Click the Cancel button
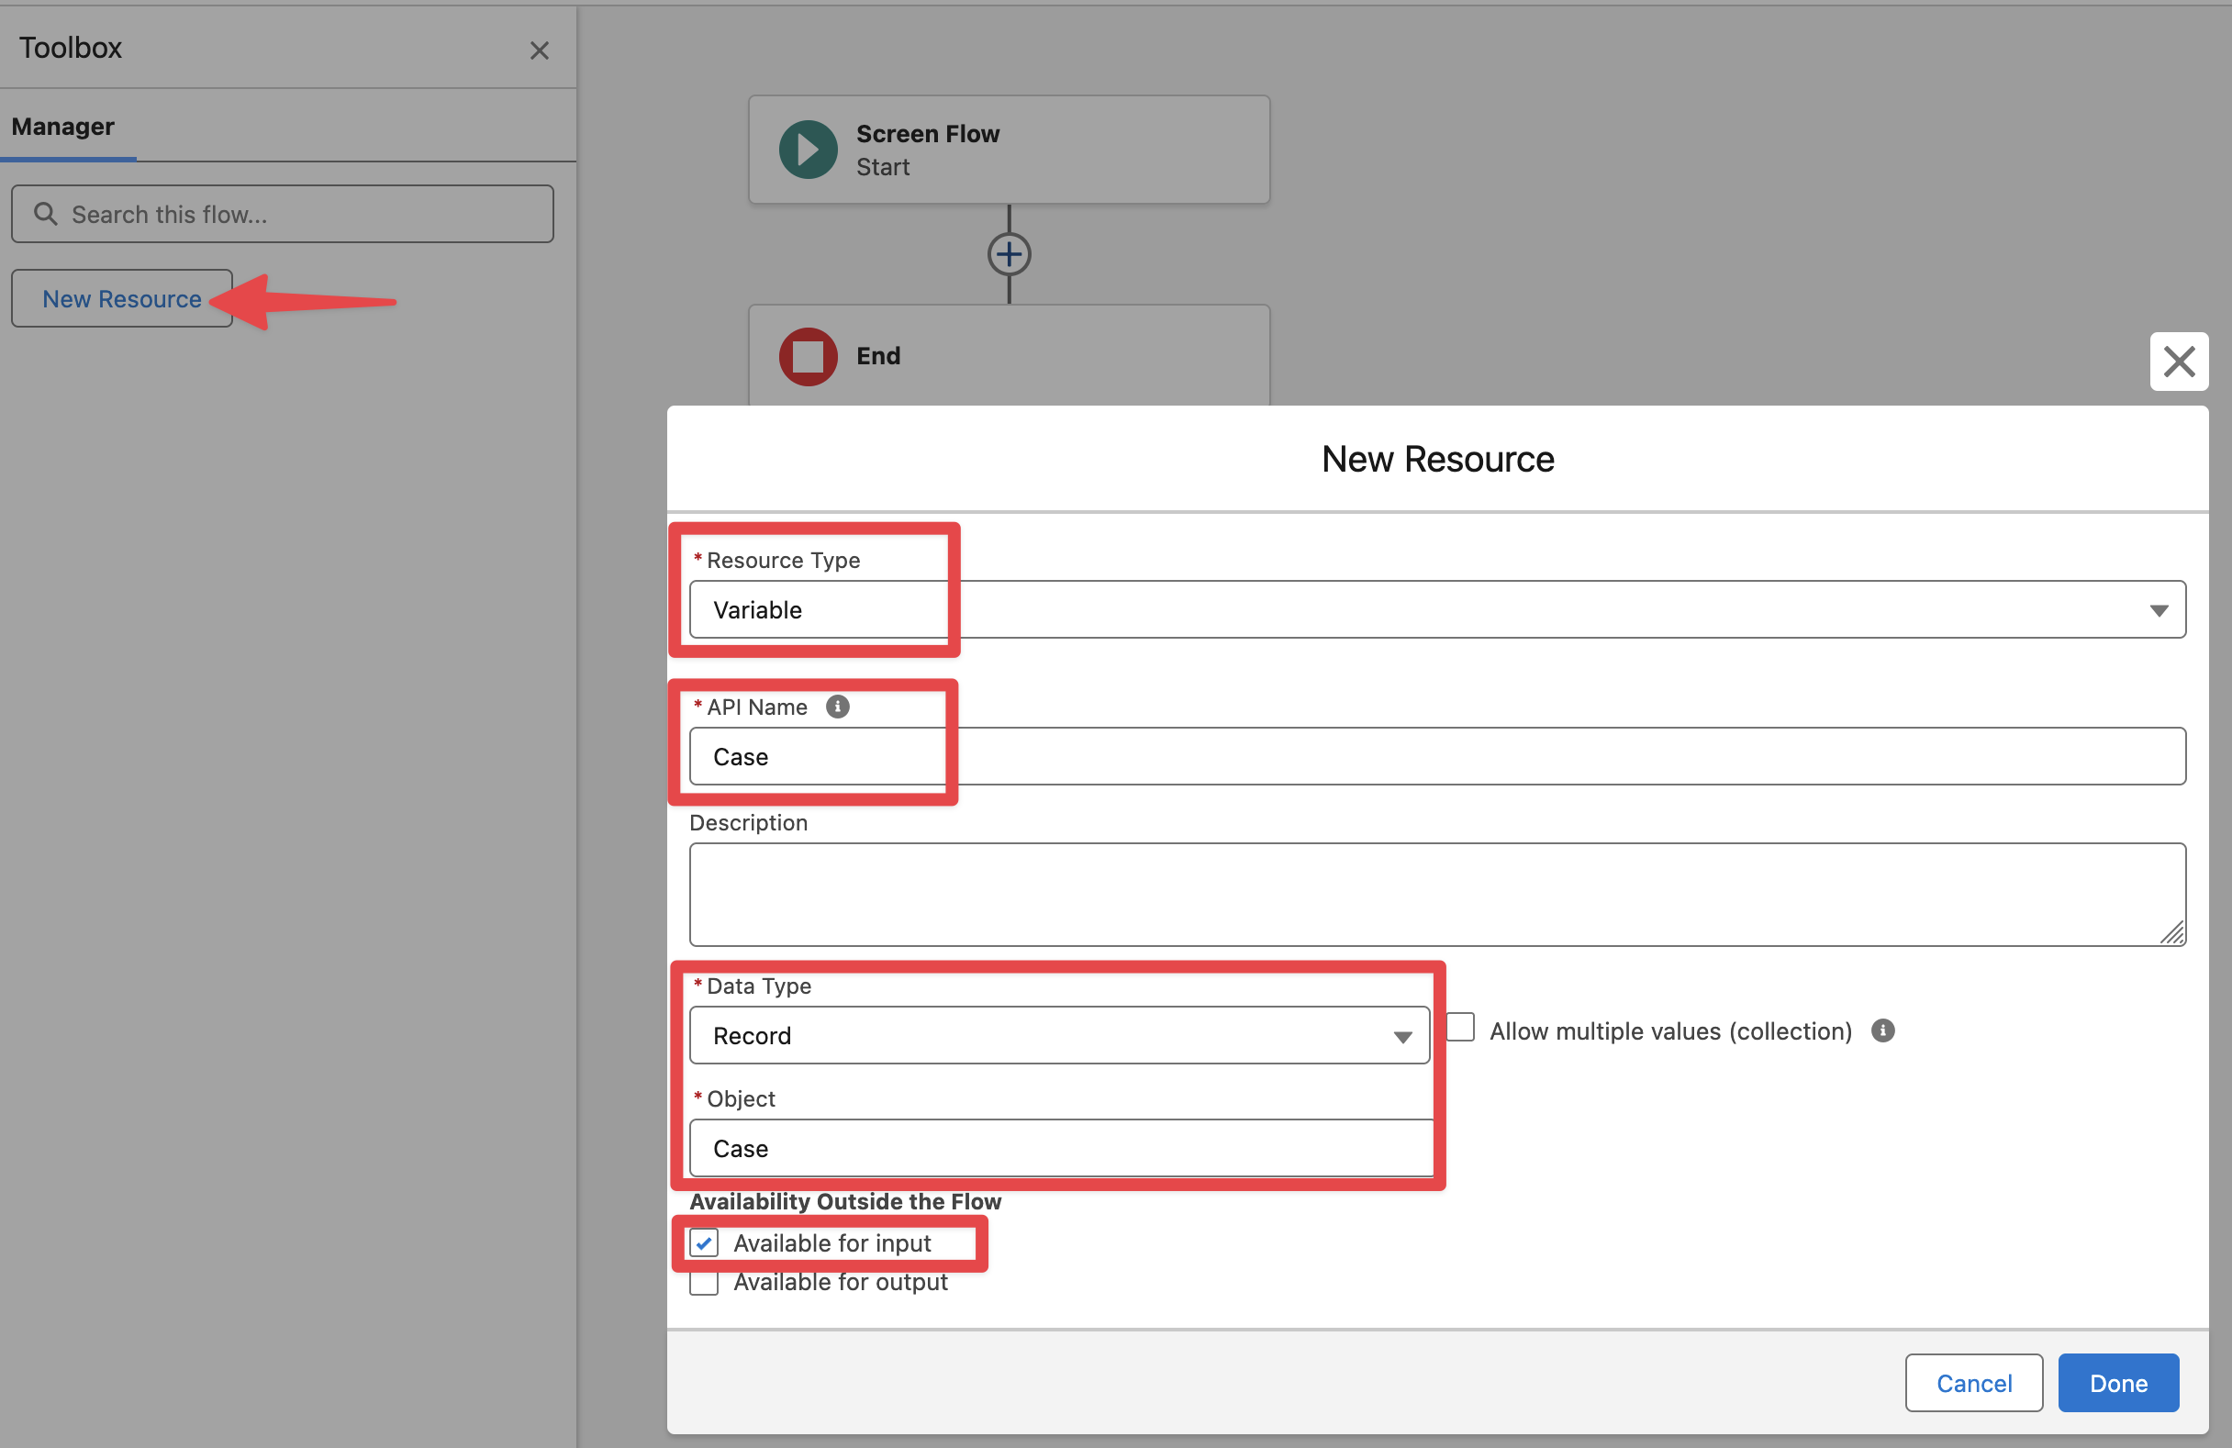This screenshot has height=1448, width=2232. pyautogui.click(x=1973, y=1382)
